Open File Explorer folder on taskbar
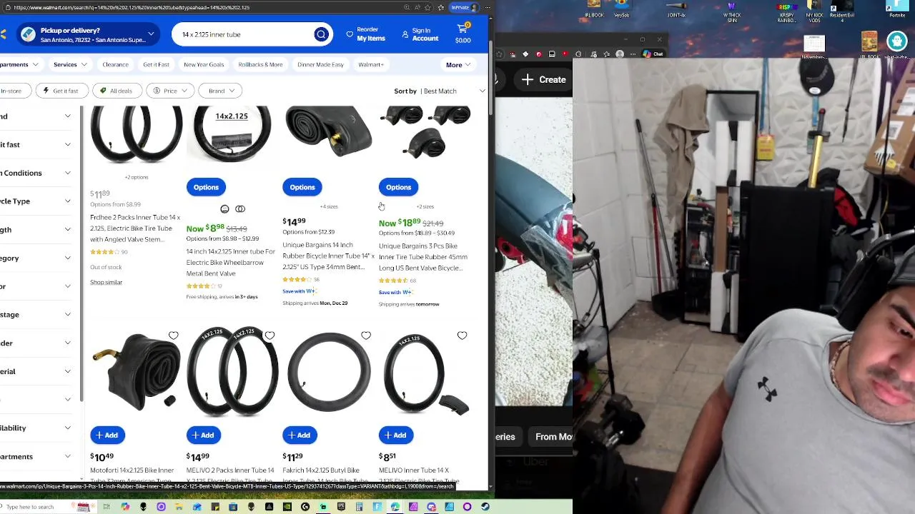The height and width of the screenshot is (514, 915). tap(179, 507)
